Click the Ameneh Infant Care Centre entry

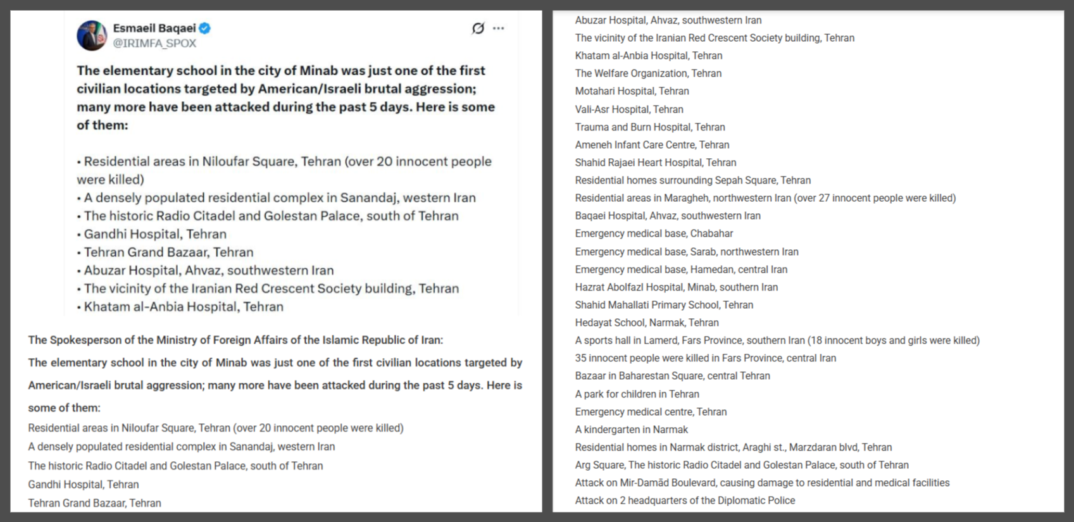(652, 145)
